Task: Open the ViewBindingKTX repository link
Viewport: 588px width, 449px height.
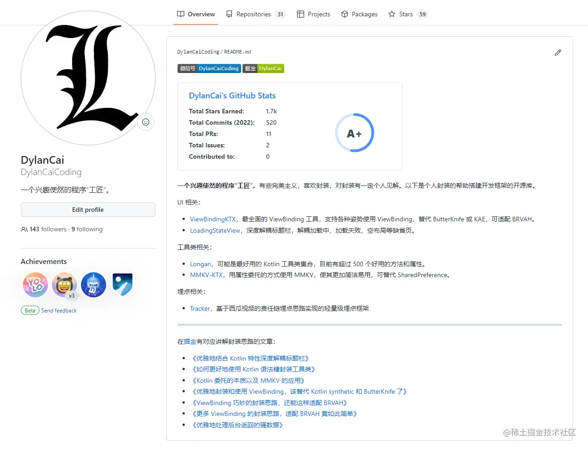Action: point(212,219)
